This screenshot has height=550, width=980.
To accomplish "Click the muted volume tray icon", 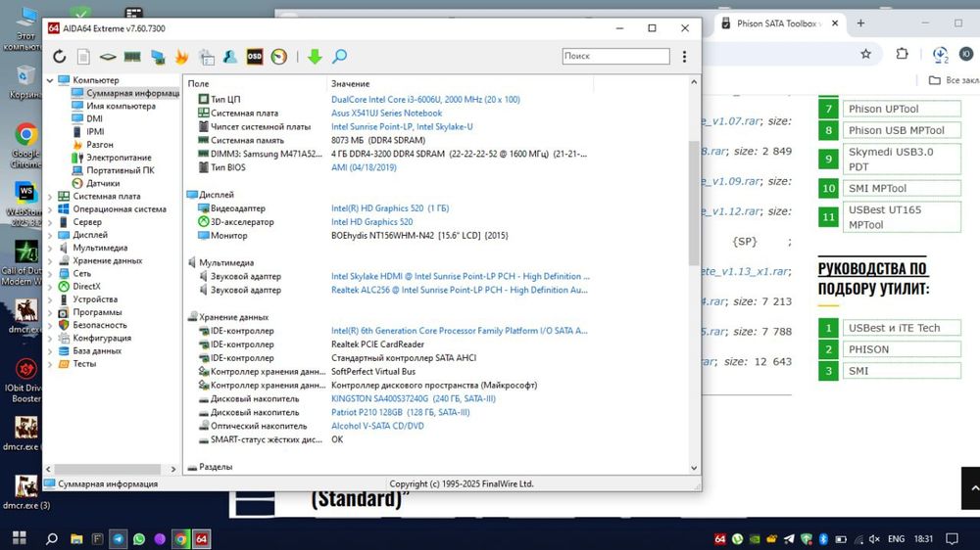I will 874,539.
